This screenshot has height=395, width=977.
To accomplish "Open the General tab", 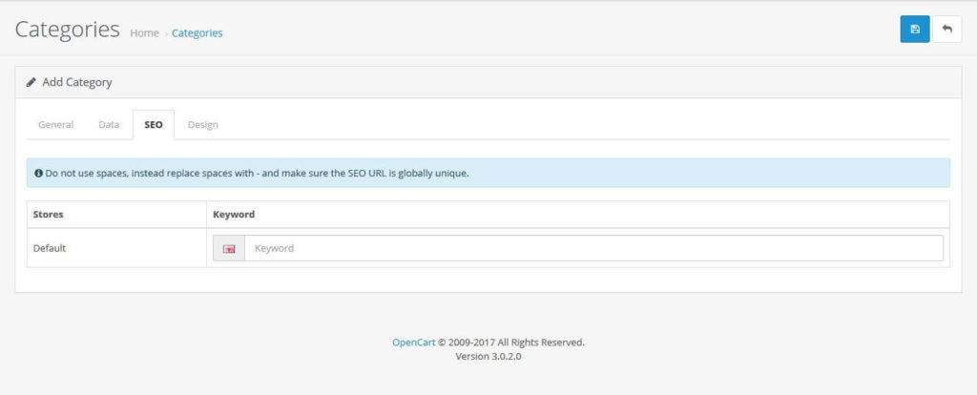I will click(55, 125).
